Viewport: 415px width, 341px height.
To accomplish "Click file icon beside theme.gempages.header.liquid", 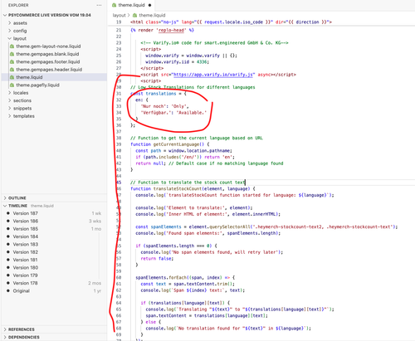I will pyautogui.click(x=12, y=70).
